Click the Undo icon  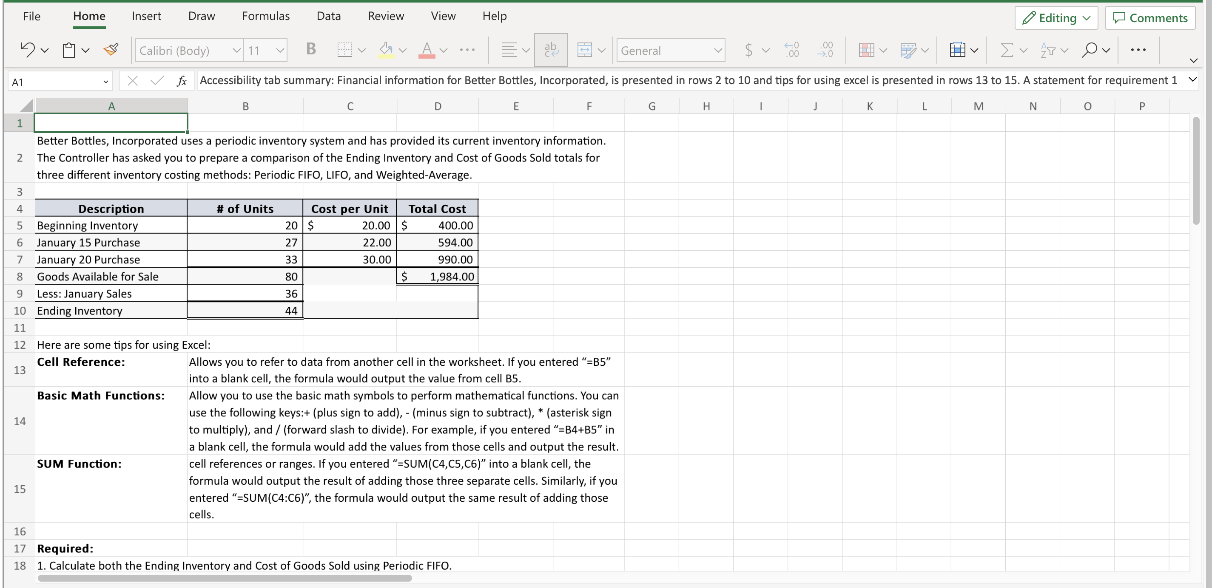27,49
